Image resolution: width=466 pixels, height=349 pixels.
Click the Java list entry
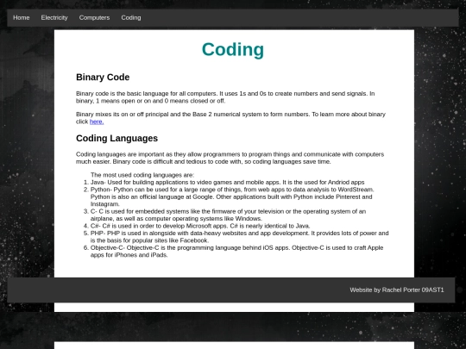[227, 182]
